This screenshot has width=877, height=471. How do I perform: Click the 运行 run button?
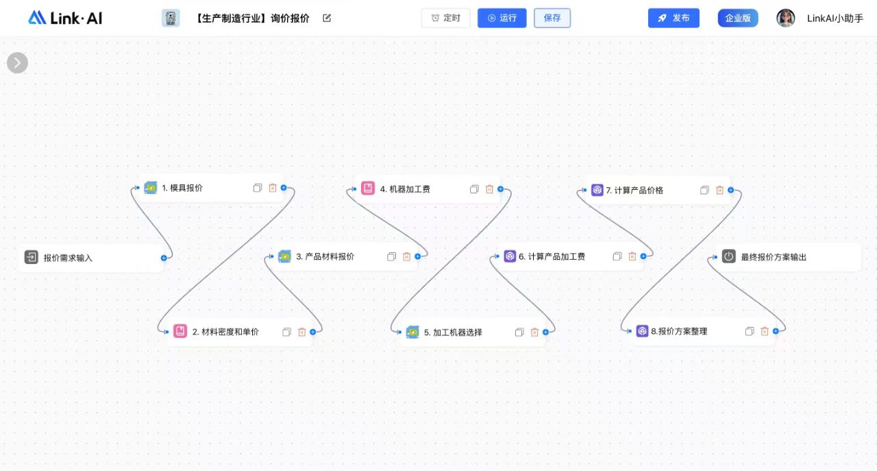click(502, 18)
